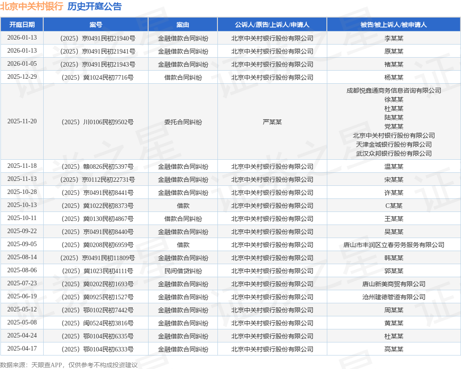Image resolution: width=461 pixels, height=369 pixels.
Task: Select case number (2025)京0491民初21940号
Action: coord(98,38)
